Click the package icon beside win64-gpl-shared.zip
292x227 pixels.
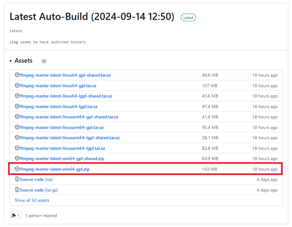click(17, 159)
